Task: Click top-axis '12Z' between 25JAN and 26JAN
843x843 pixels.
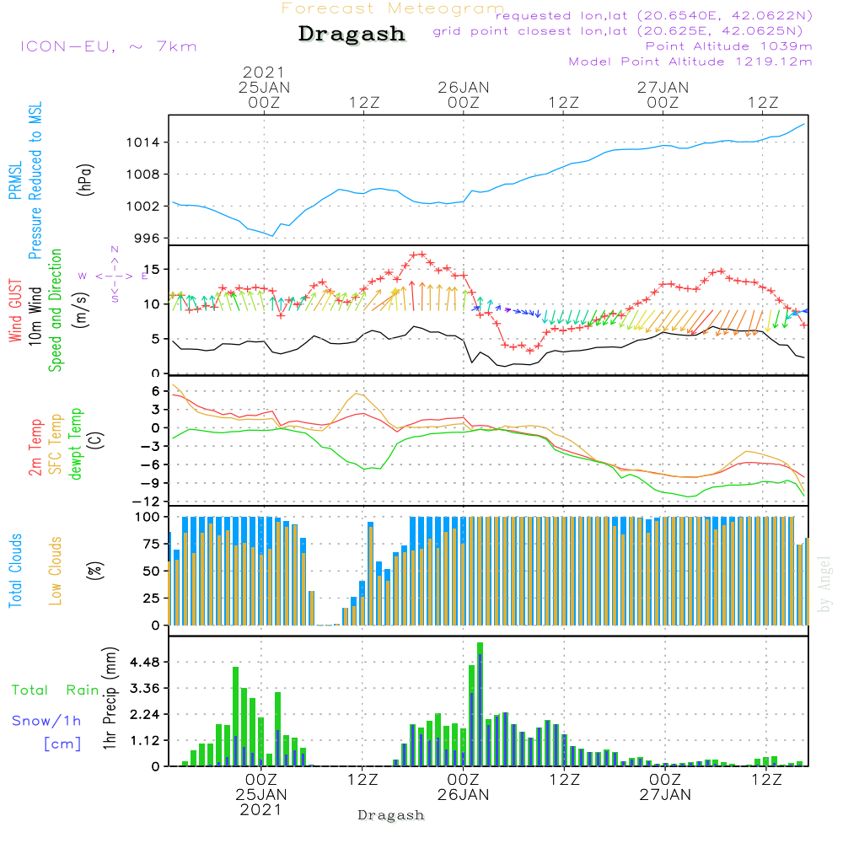Action: point(364,102)
